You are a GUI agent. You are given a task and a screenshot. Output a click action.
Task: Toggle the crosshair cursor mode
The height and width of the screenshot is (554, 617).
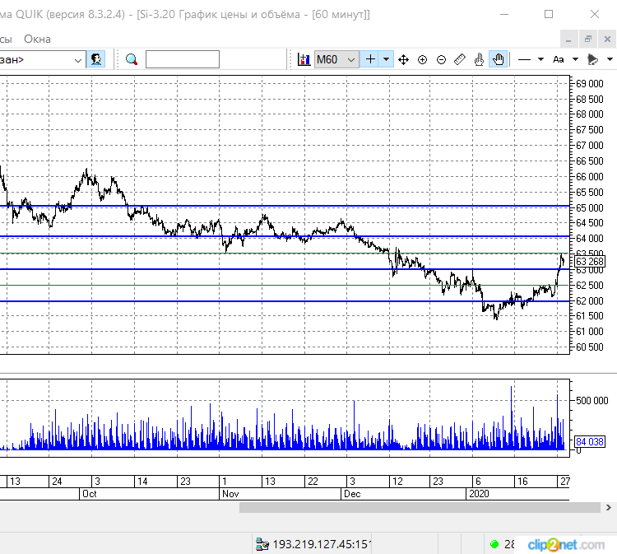click(x=370, y=59)
